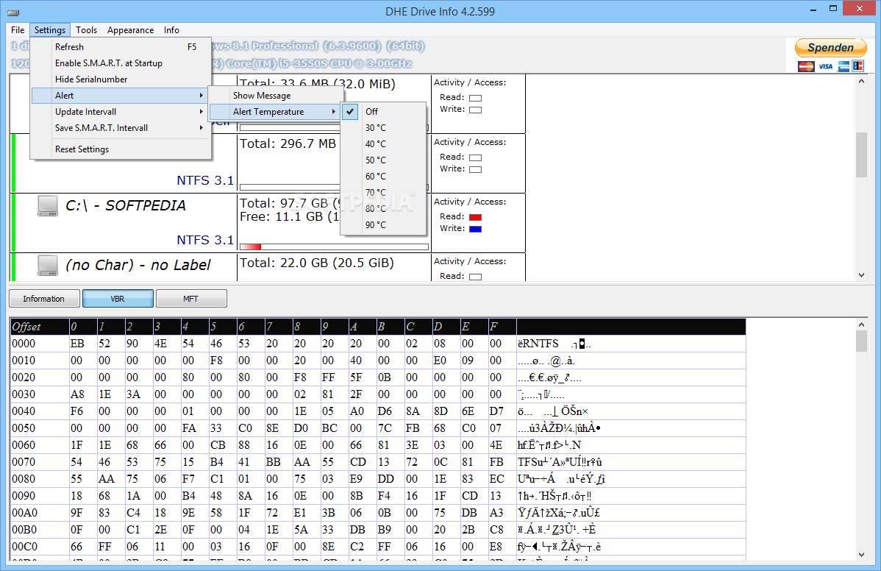Viewport: 881px width, 571px height.
Task: Set alert temperature to 90 °C
Action: click(383, 225)
